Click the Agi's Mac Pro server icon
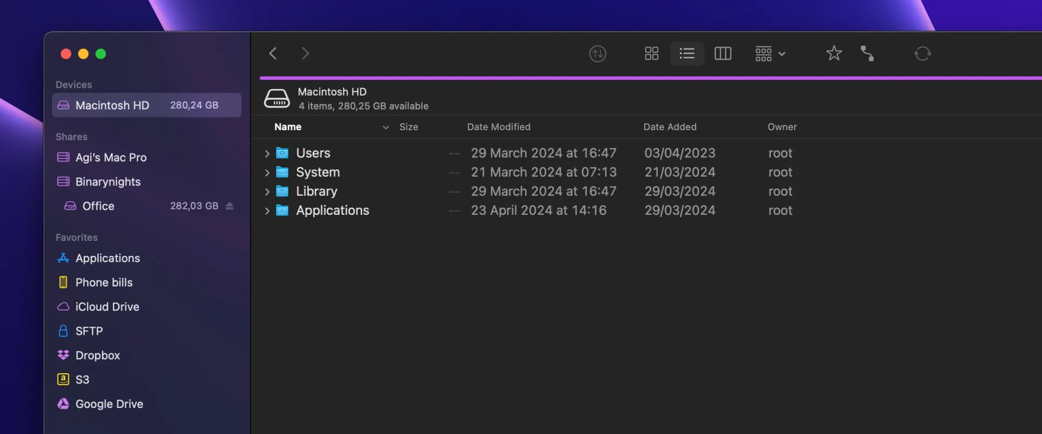The image size is (1042, 434). [63, 157]
